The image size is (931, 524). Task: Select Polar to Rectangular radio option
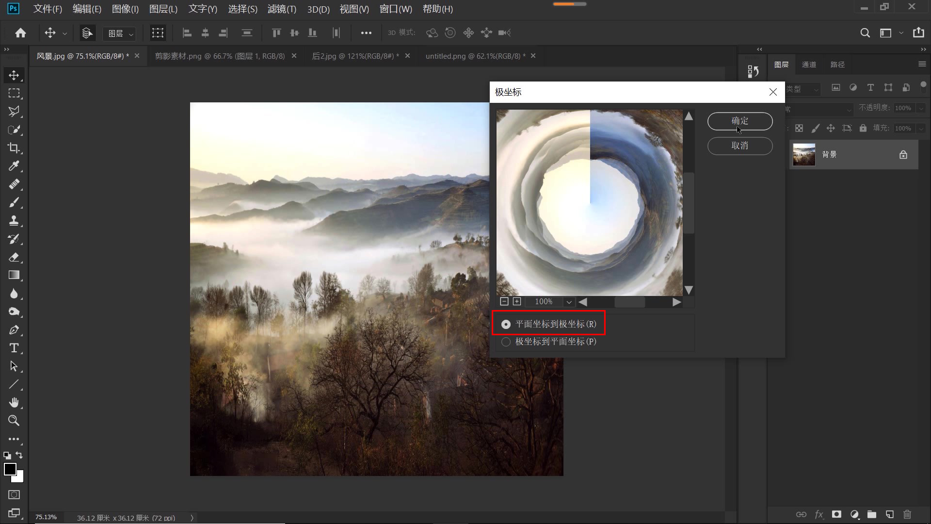click(506, 342)
